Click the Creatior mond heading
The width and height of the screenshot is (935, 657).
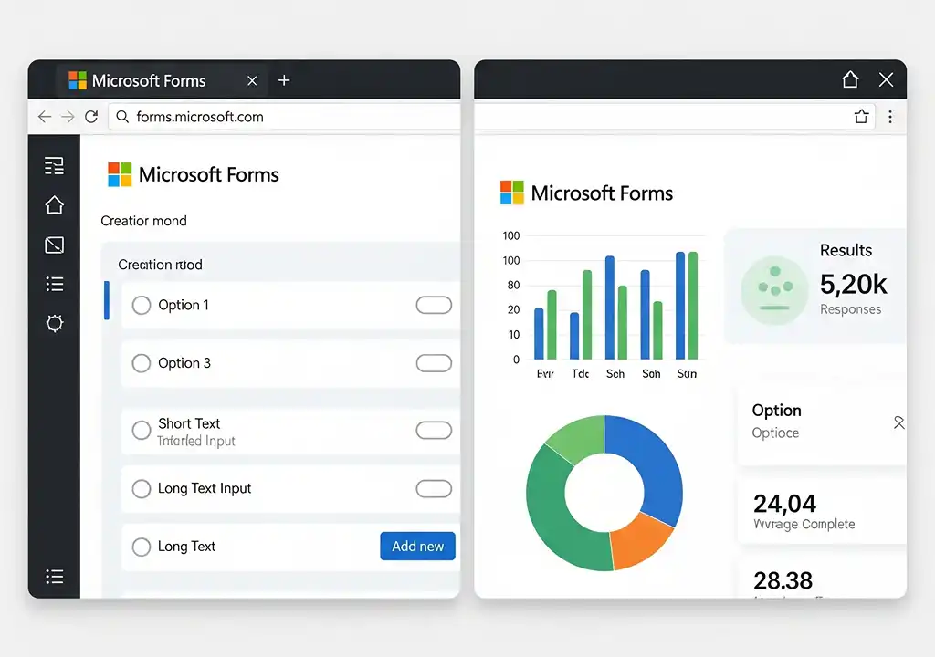coord(143,221)
